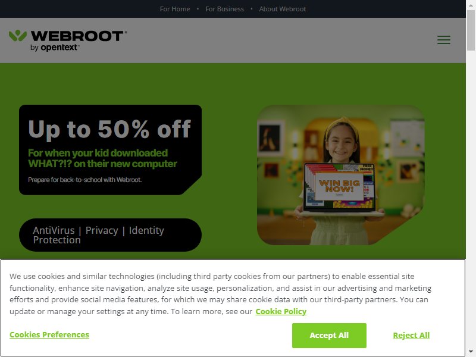The image size is (476, 357).
Task: Click the Up to 50% off banner
Action: [110, 150]
